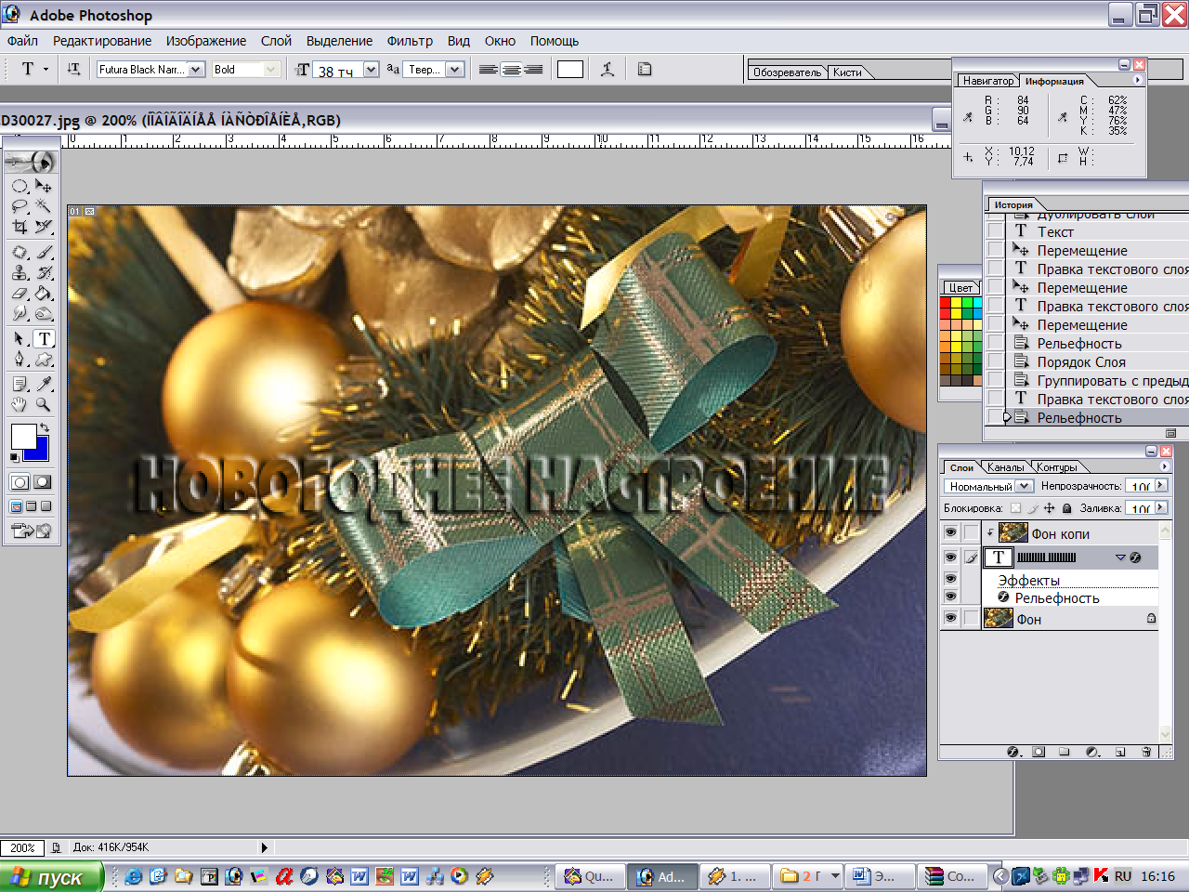Select the Notes tool

(x=20, y=384)
